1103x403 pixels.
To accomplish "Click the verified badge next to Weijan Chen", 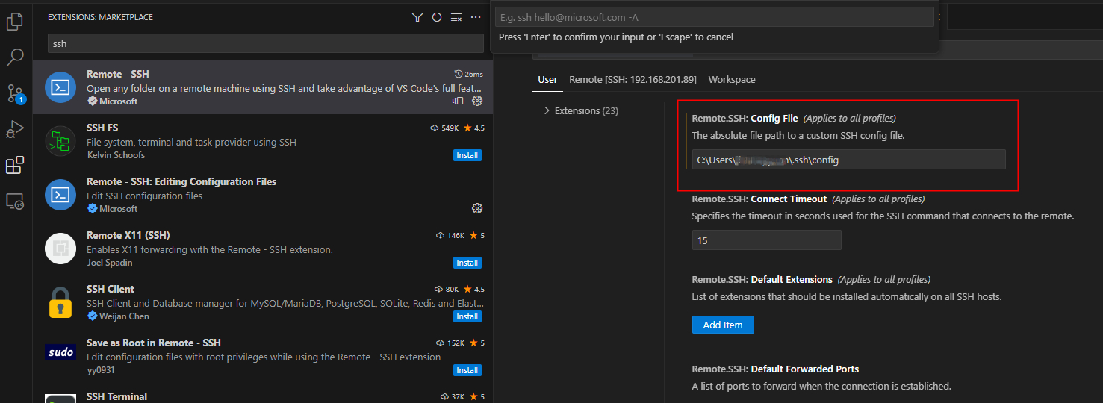I will (x=92, y=316).
